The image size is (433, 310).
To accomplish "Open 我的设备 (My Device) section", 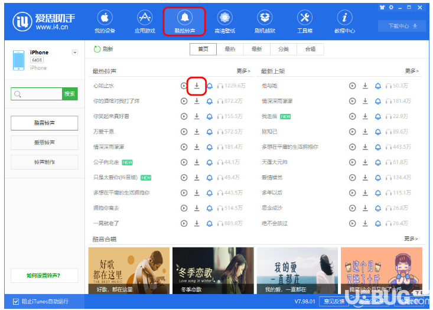I will pyautogui.click(x=105, y=21).
